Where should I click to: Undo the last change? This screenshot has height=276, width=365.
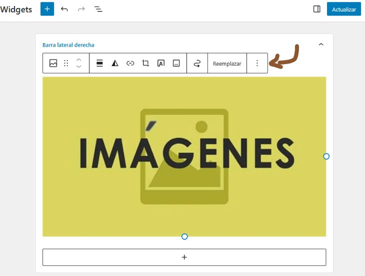[64, 9]
